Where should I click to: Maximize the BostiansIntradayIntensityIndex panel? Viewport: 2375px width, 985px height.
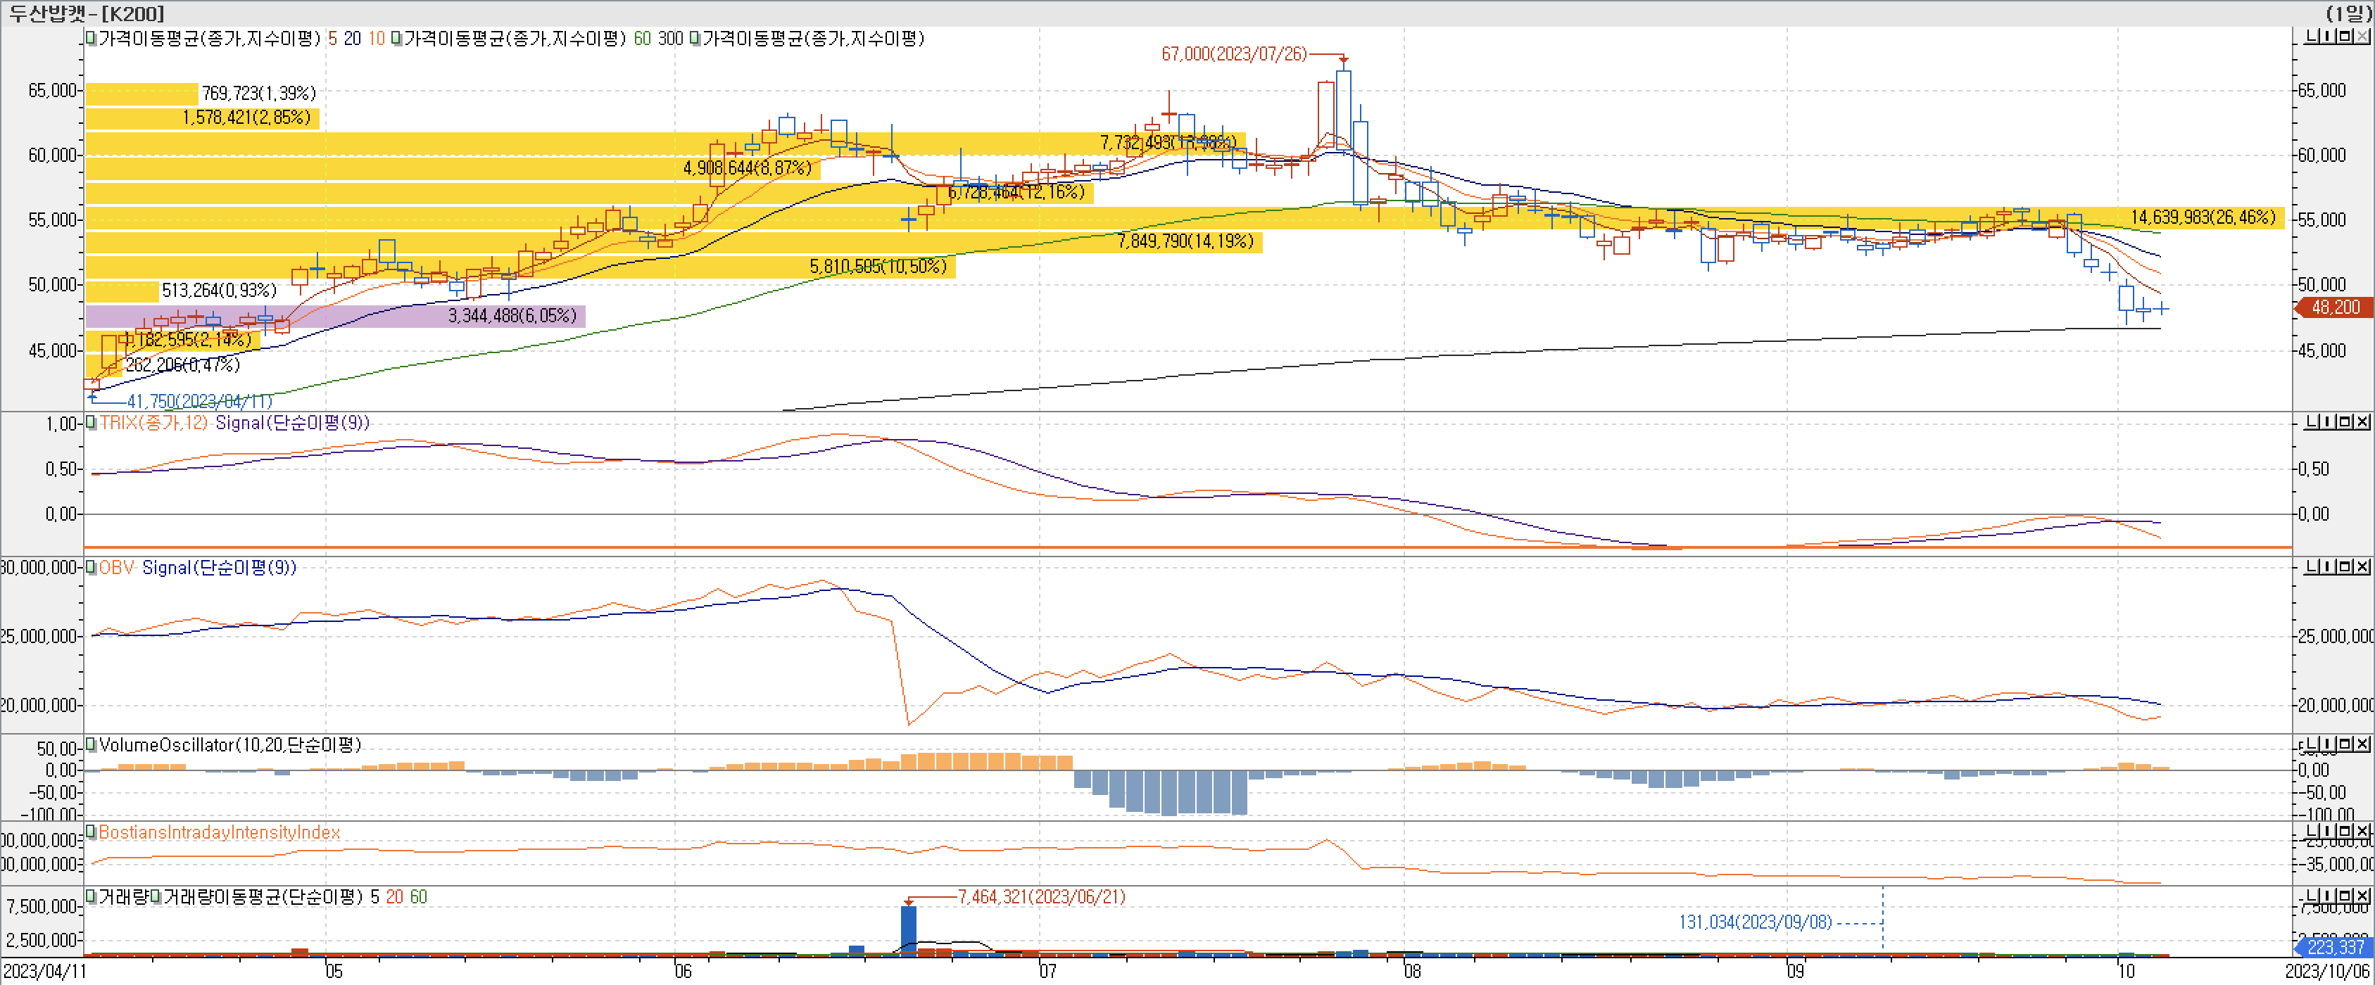(x=2345, y=832)
